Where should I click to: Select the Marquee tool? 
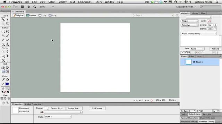click(x=3, y=31)
